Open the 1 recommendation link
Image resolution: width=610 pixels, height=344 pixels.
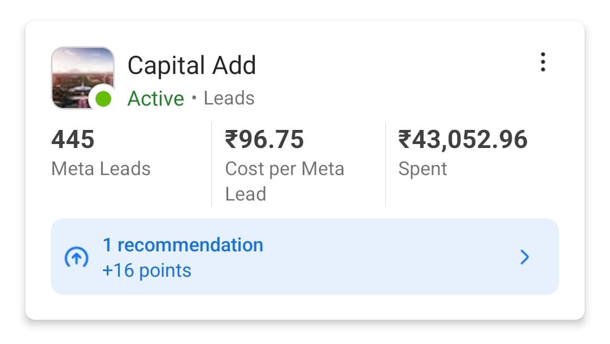click(183, 245)
